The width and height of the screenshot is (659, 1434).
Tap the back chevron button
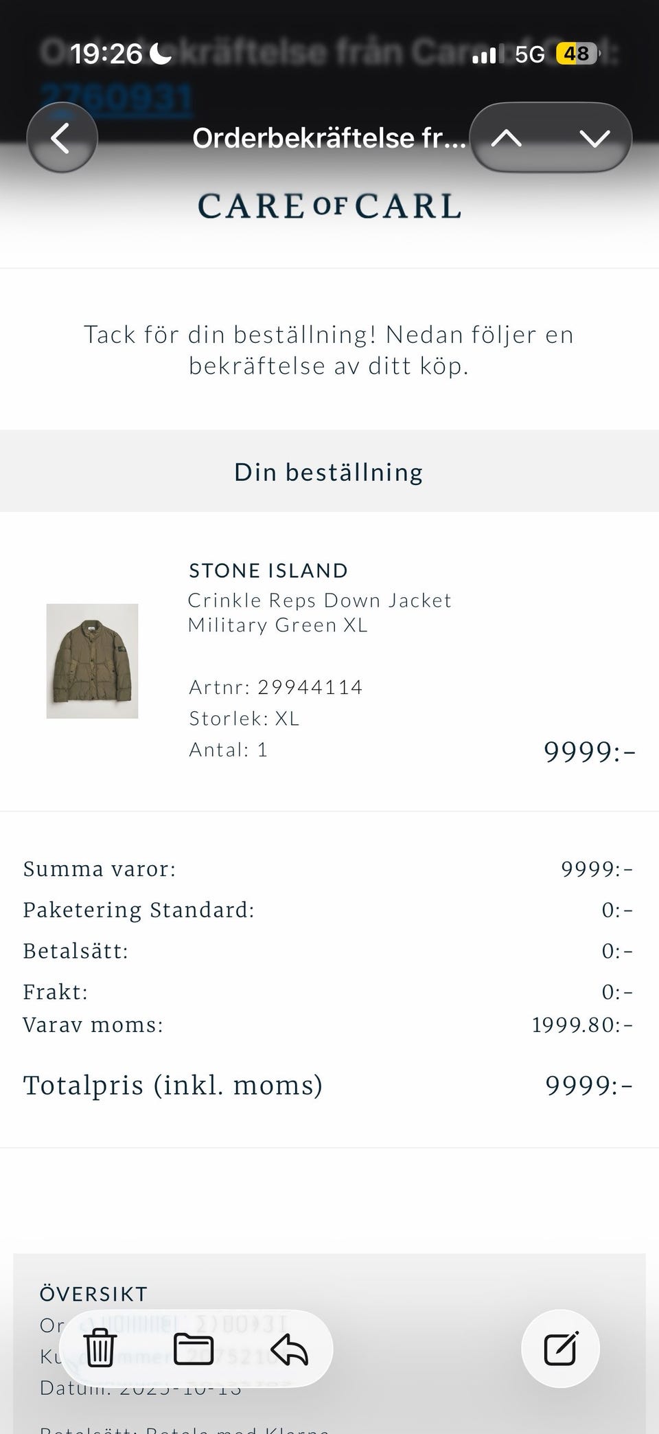click(x=62, y=138)
